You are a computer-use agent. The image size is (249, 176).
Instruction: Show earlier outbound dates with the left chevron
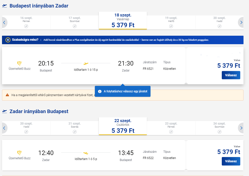point(4,22)
